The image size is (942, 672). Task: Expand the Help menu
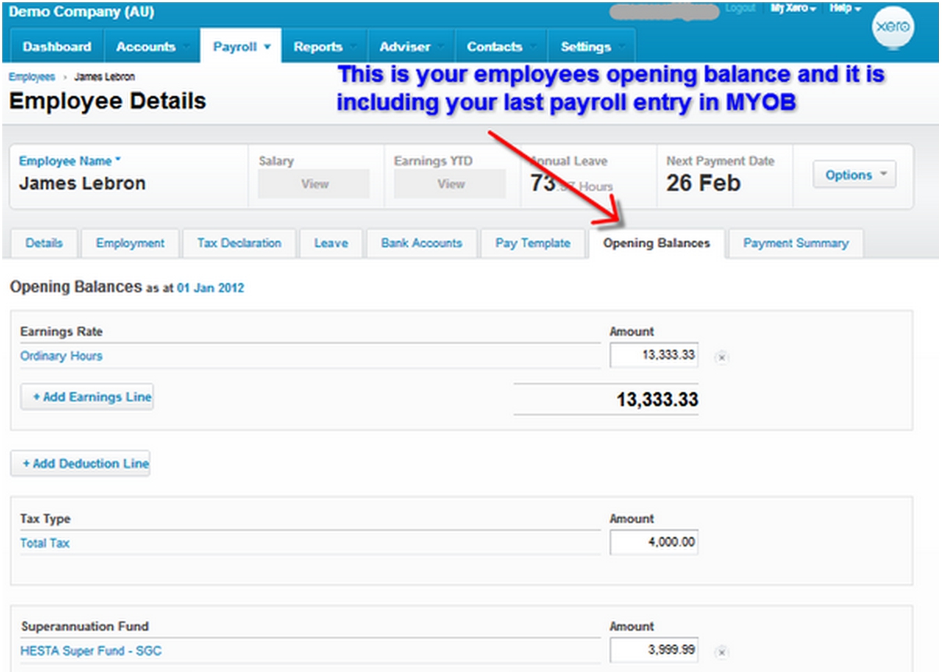click(x=845, y=9)
